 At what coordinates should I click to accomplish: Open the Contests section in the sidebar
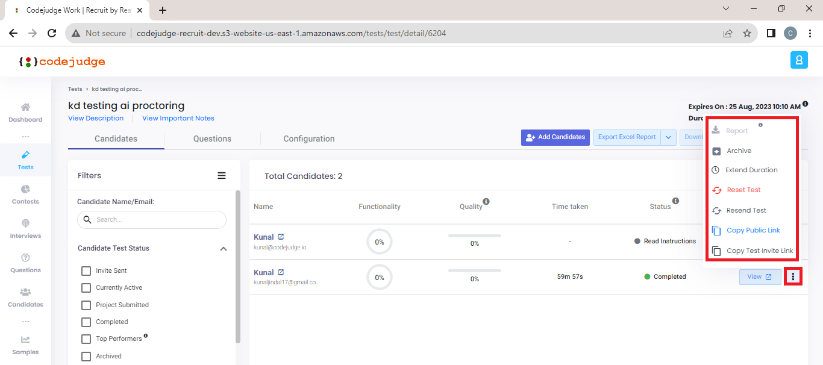pyautogui.click(x=25, y=194)
